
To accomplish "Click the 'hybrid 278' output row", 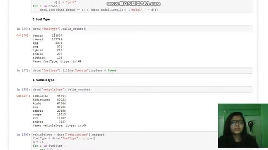I will pos(47,50).
